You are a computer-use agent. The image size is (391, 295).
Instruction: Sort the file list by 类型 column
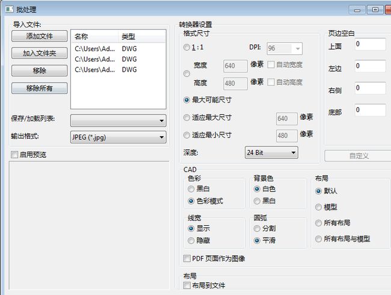141,37
